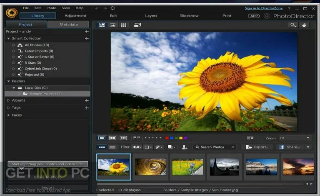This screenshot has height=196, width=320.
Task: Expand the Faces section
Action: pos(9,115)
